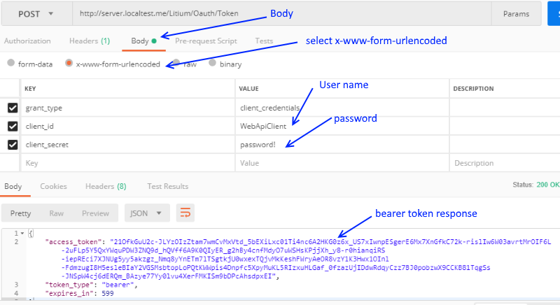Viewport: 560px width, 305px height.
Task: Edit the grant_type key cell
Action: pyautogui.click(x=128, y=108)
